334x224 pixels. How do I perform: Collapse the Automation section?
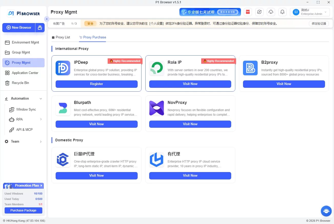click(41, 99)
